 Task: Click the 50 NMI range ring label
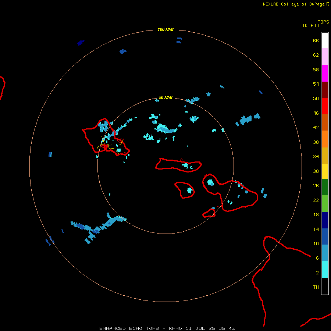(x=165, y=97)
